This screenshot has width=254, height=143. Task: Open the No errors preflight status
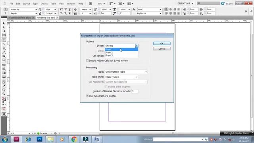43,133
